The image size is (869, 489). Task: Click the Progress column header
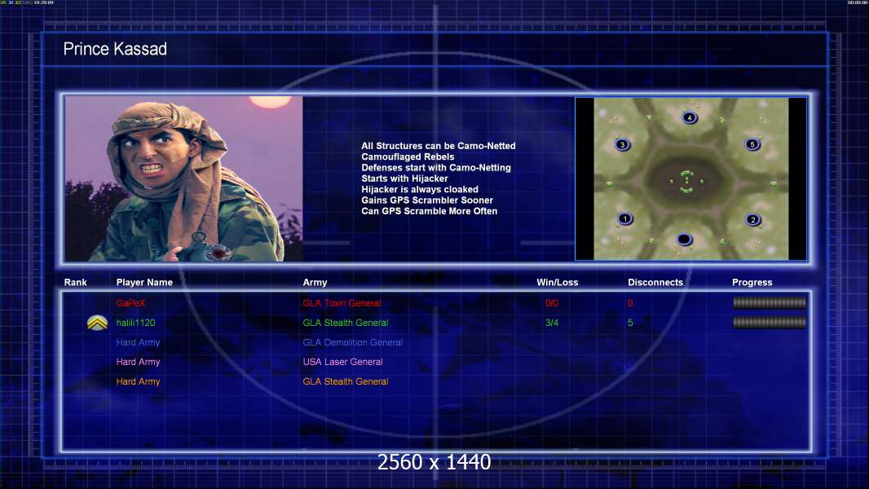[x=752, y=283]
